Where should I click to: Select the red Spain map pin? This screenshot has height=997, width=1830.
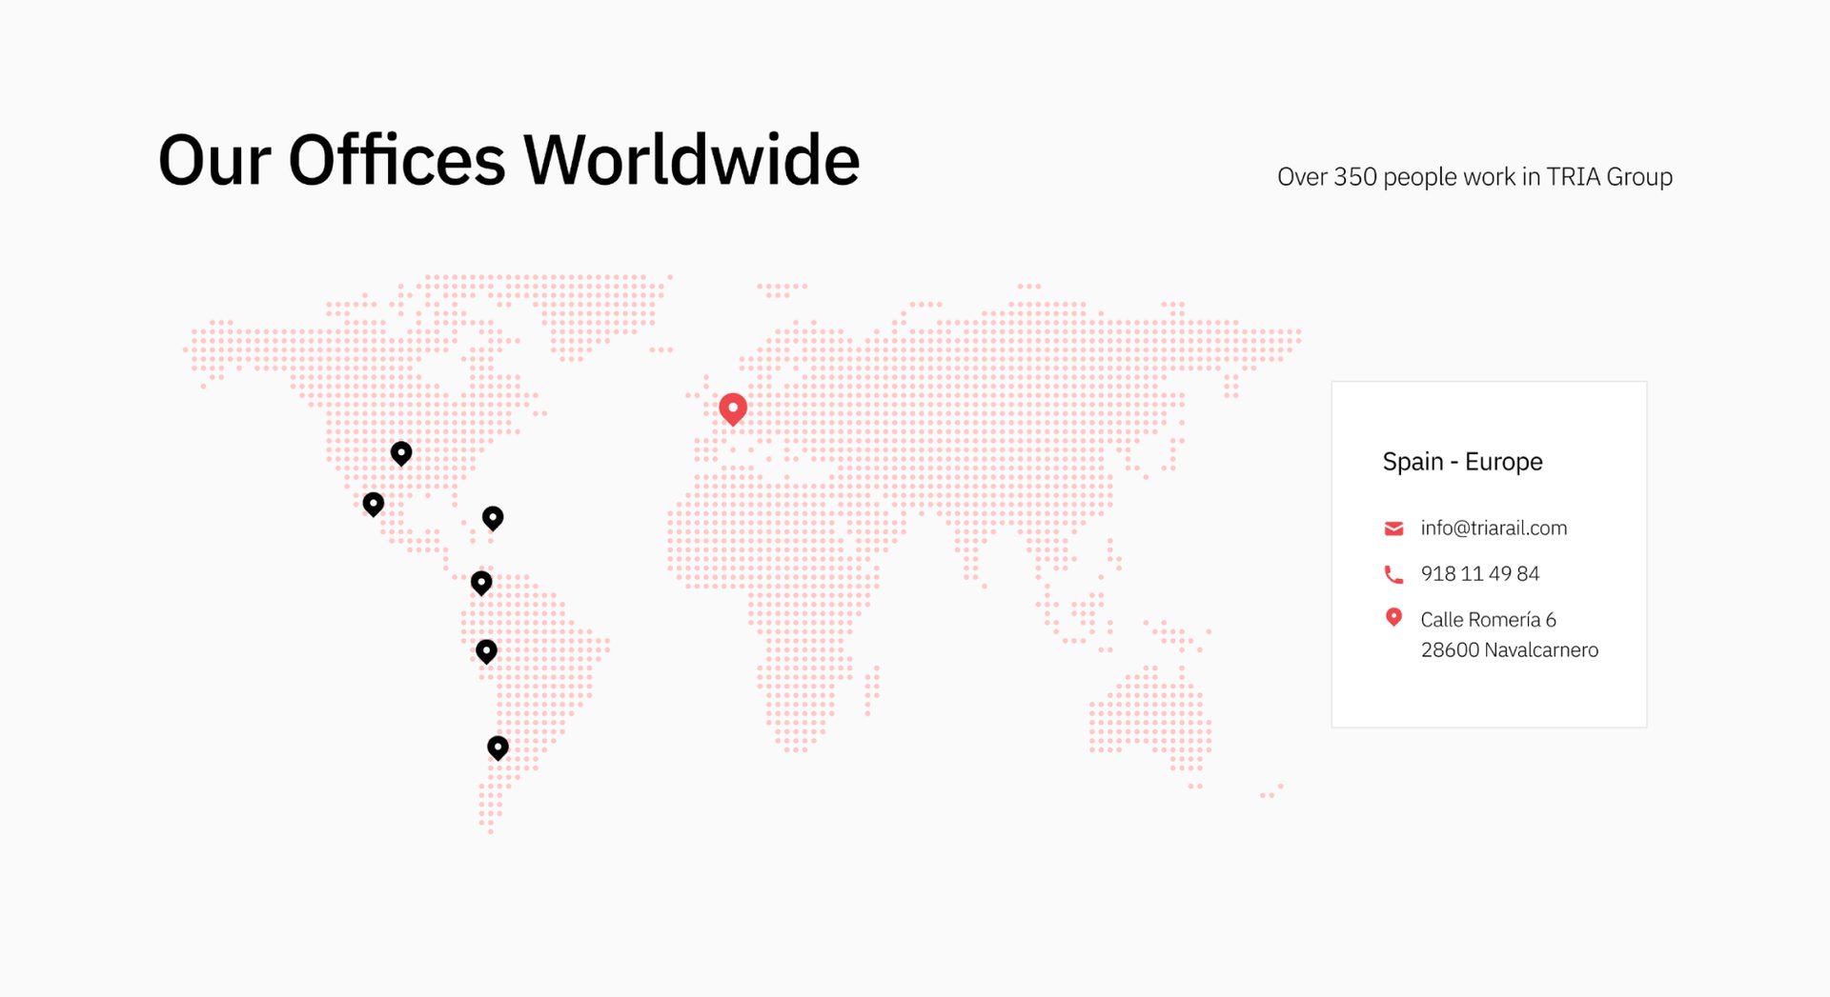click(x=732, y=409)
